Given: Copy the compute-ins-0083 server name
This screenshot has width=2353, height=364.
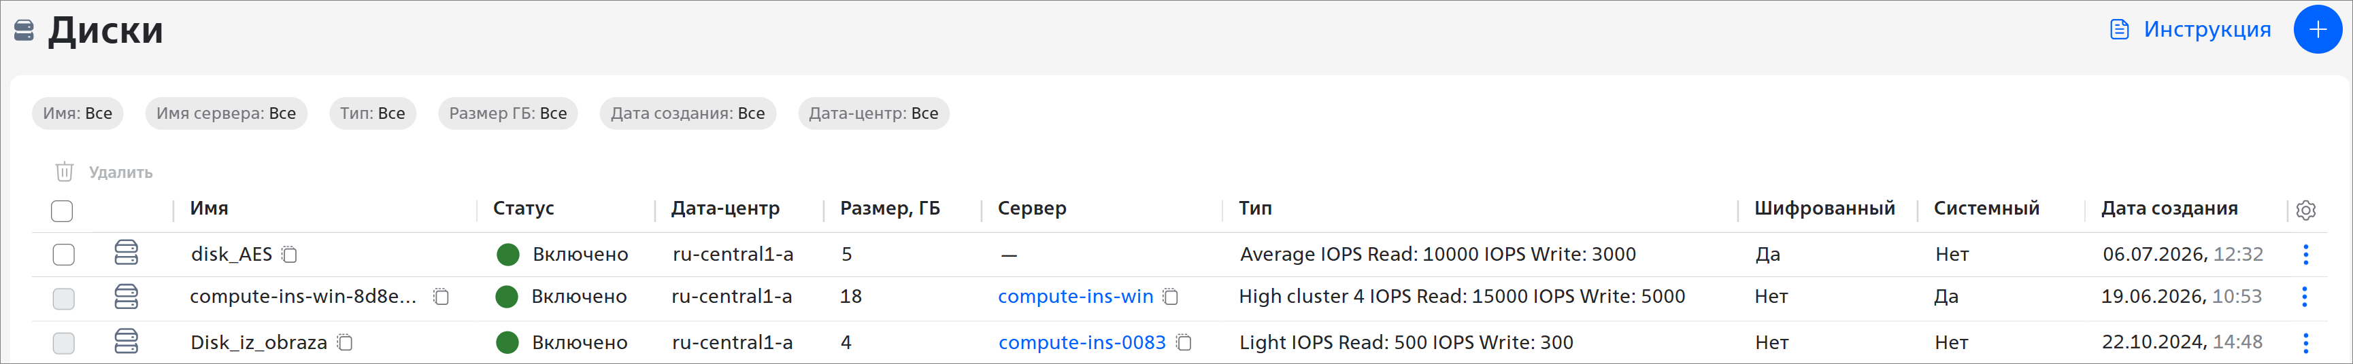Looking at the screenshot, I should click(x=1183, y=343).
